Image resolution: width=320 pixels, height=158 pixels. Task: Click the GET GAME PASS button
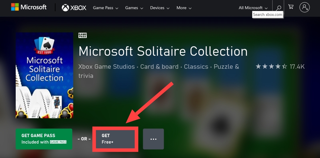point(44,139)
